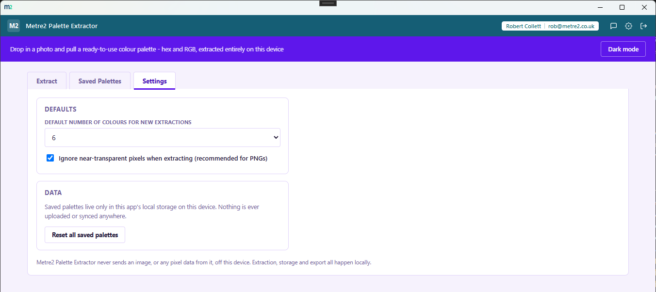The image size is (656, 292).
Task: Uncheck Ignore near-transparent pixels checkbox
Action: tap(50, 158)
